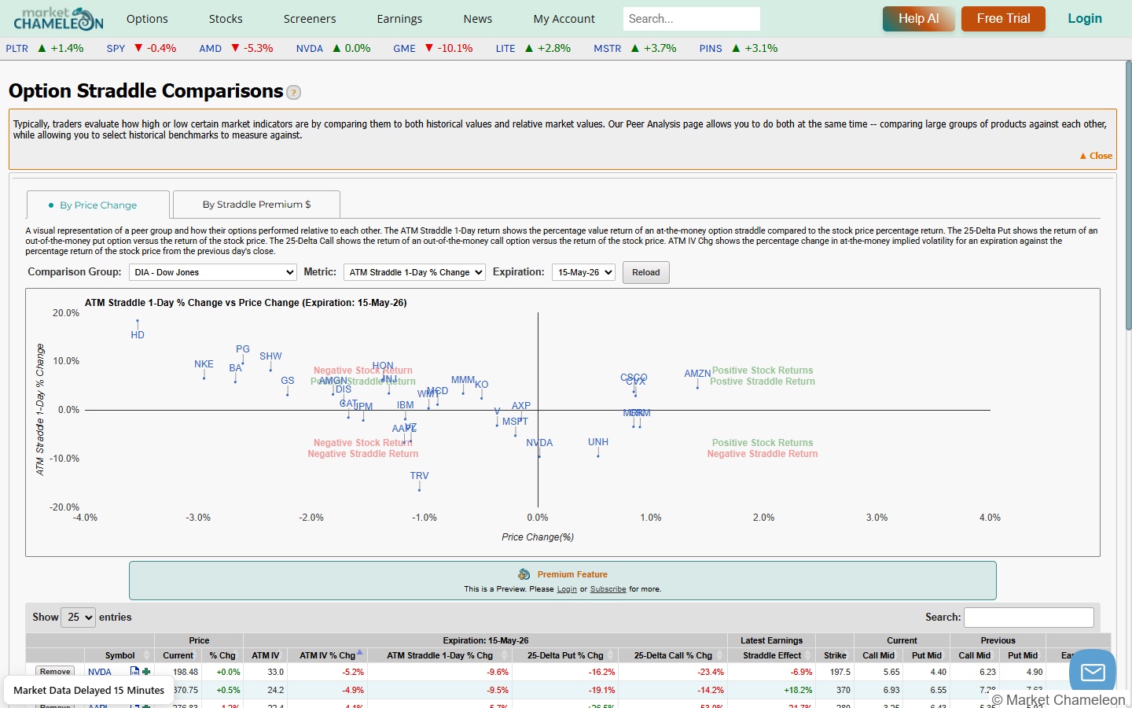Remove the NVDA row
Screen dimensions: 1132x708
tap(55, 672)
